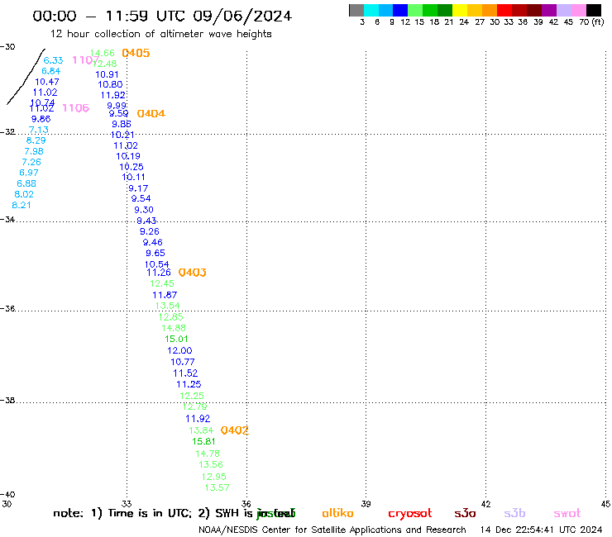The width and height of the screenshot is (612, 537).
Task: Select the bright red color scale swatch
Action: pyautogui.click(x=504, y=10)
